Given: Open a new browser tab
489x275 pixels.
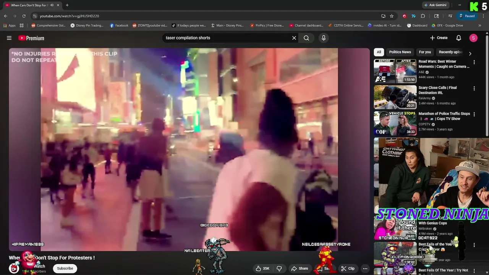Looking at the screenshot, I should (67, 5).
